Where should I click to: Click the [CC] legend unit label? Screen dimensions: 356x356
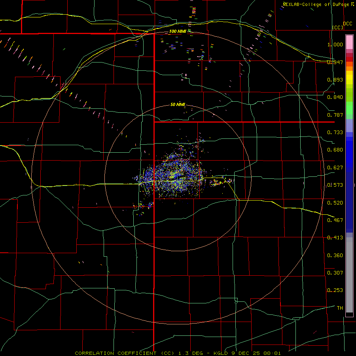click(x=338, y=27)
